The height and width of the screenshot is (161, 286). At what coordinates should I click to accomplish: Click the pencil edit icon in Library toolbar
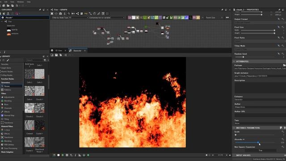8,60
